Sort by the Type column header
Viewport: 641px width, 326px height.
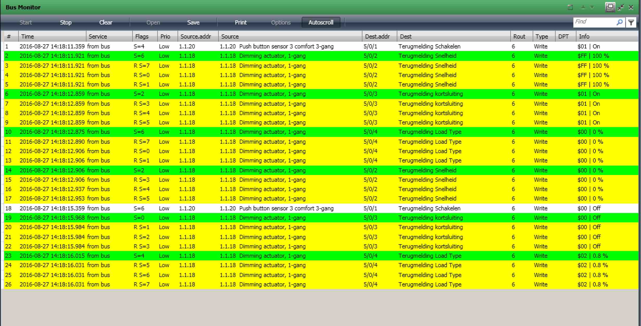544,36
